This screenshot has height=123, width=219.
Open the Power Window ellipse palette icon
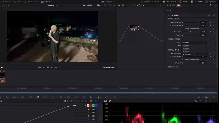point(68,97)
